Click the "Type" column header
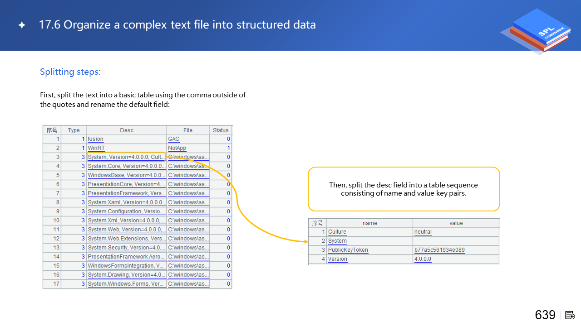Viewport: 581px width, 326px height. 74,130
